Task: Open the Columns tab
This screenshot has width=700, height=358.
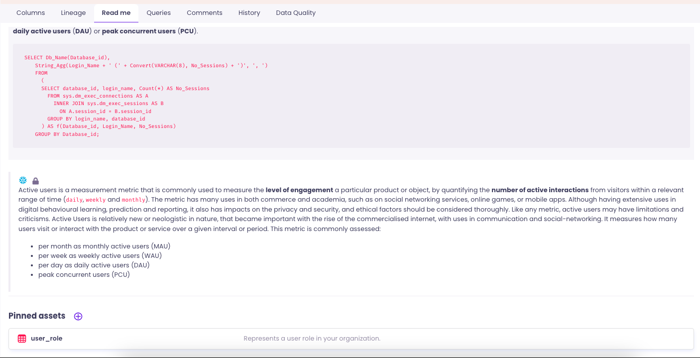Action: coord(31,13)
